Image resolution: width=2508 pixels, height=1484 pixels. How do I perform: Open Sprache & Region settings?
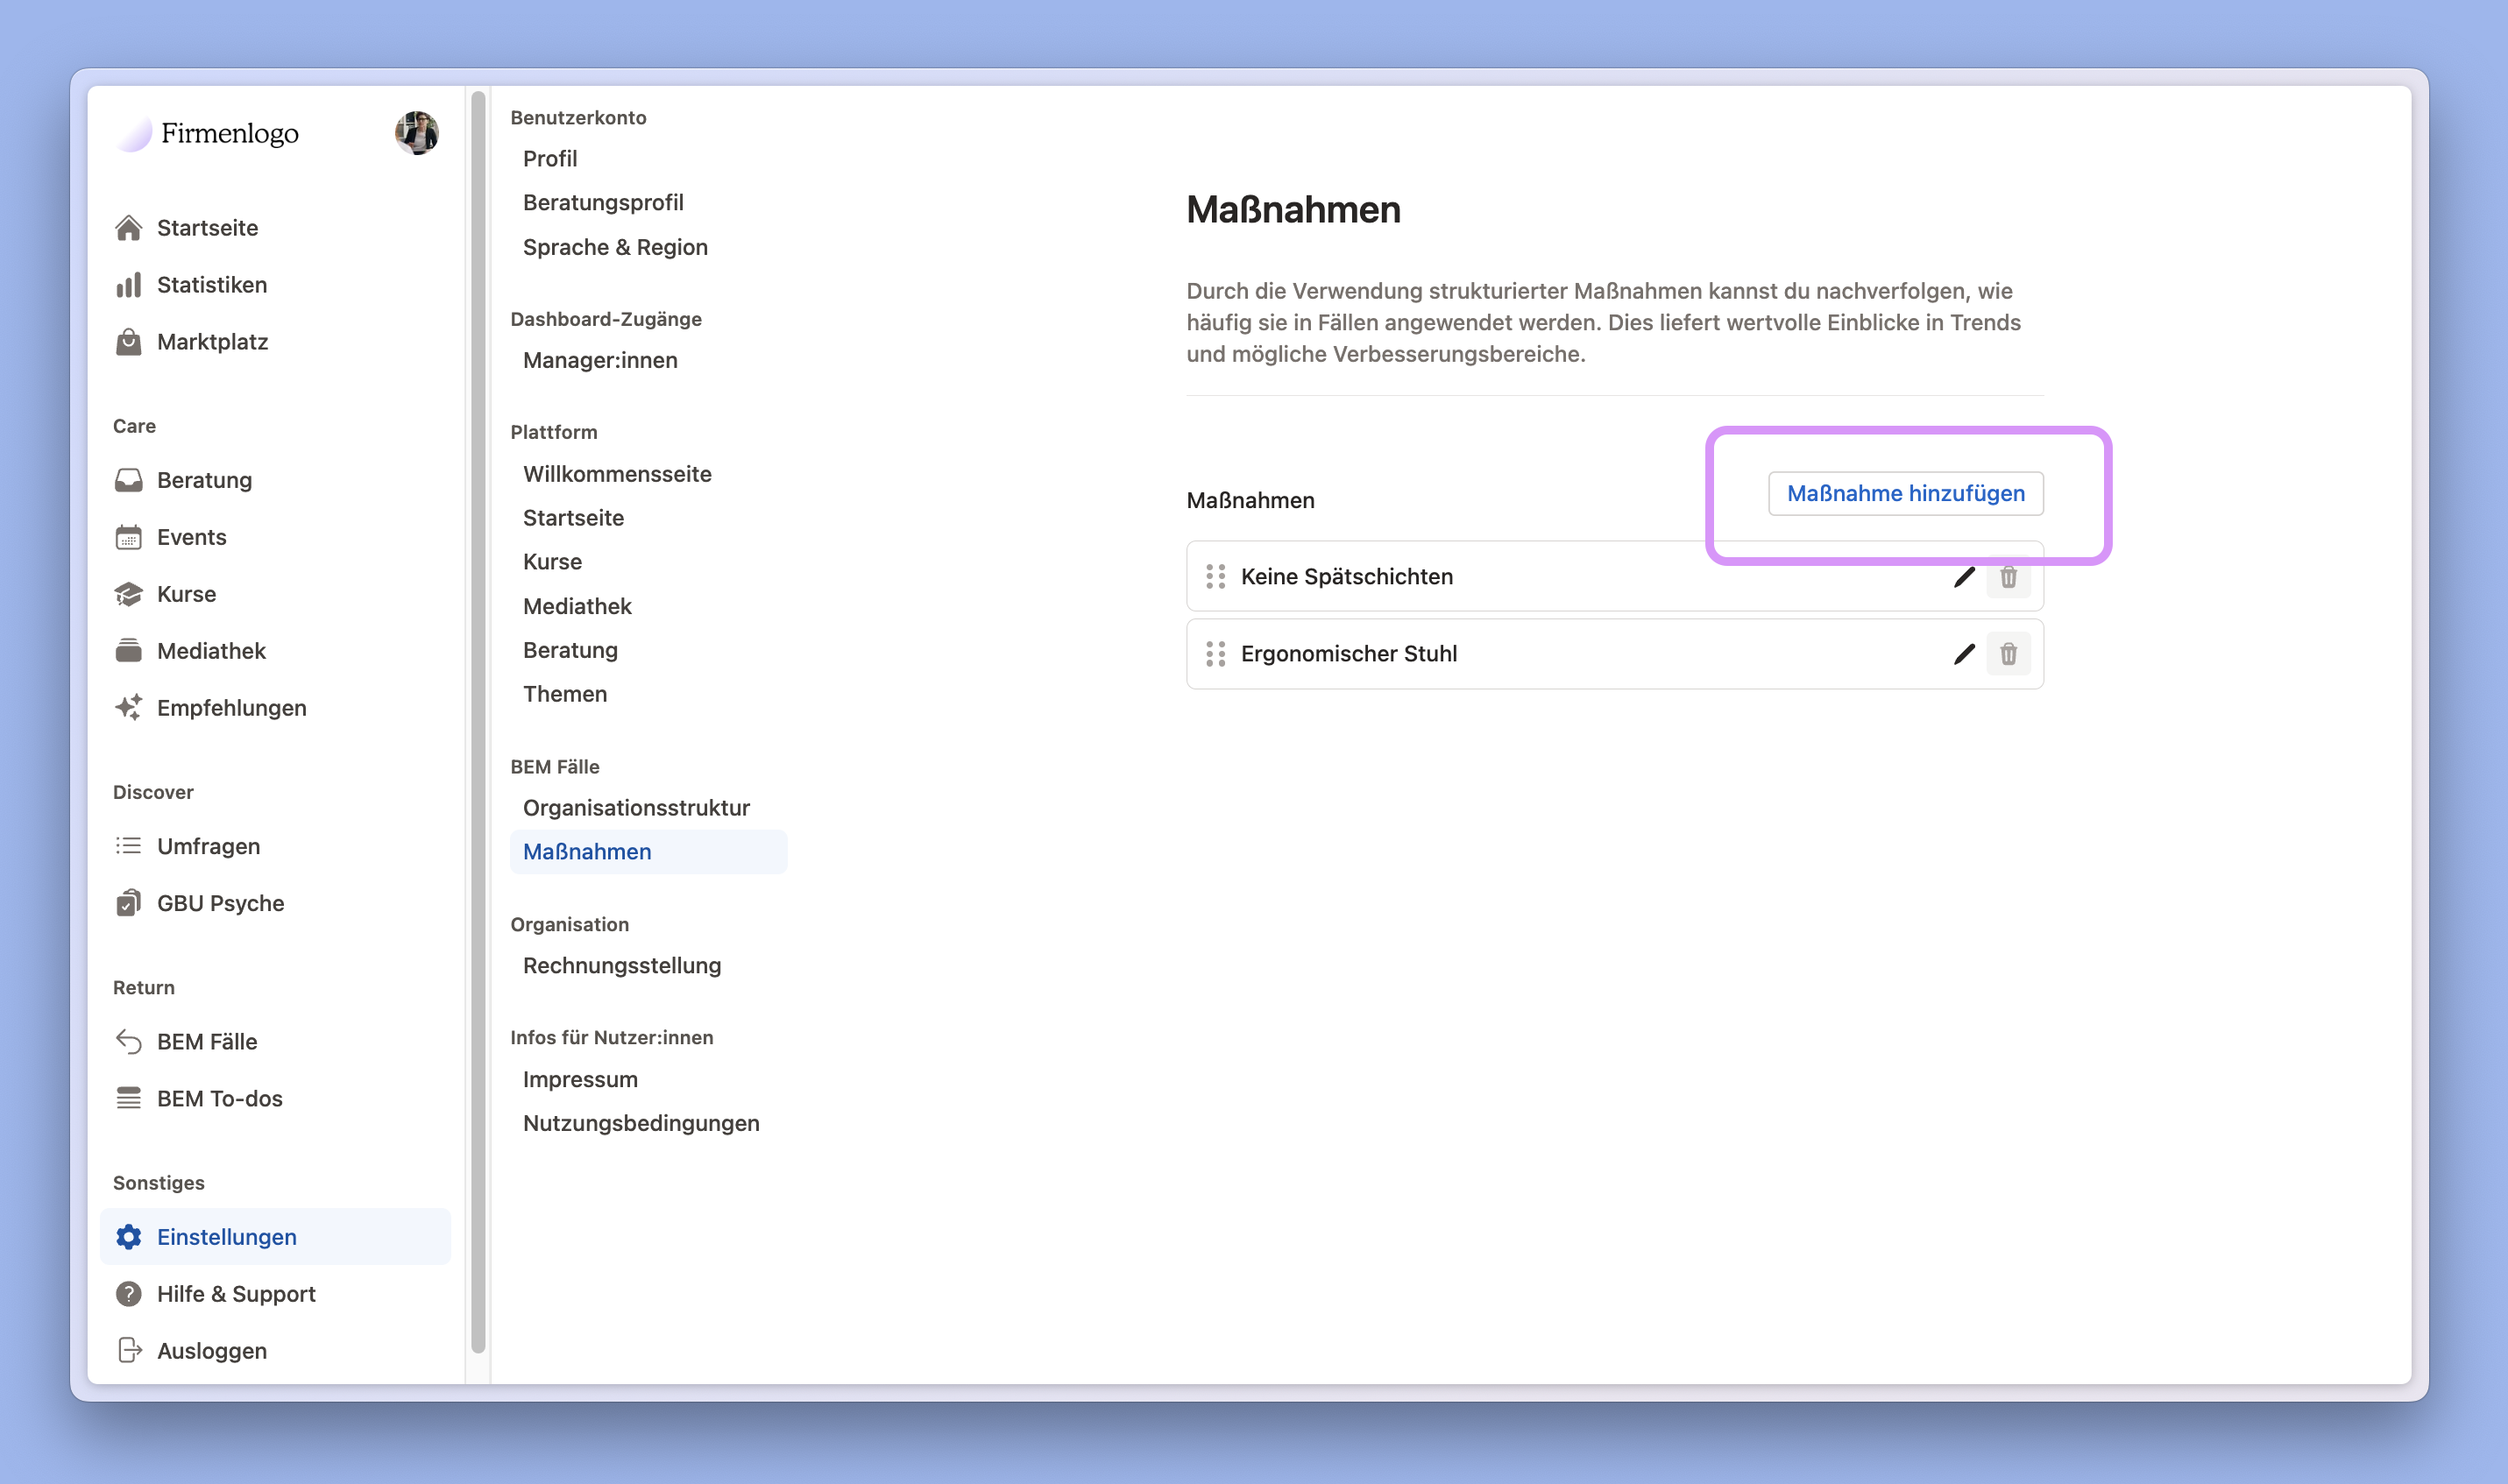point(615,247)
